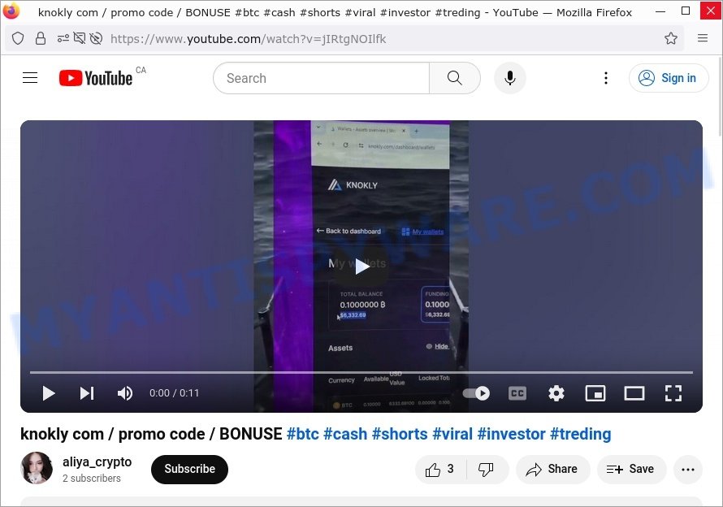Open the aliya_crypto channel name
Viewport: 723px width, 507px height.
[x=97, y=461]
